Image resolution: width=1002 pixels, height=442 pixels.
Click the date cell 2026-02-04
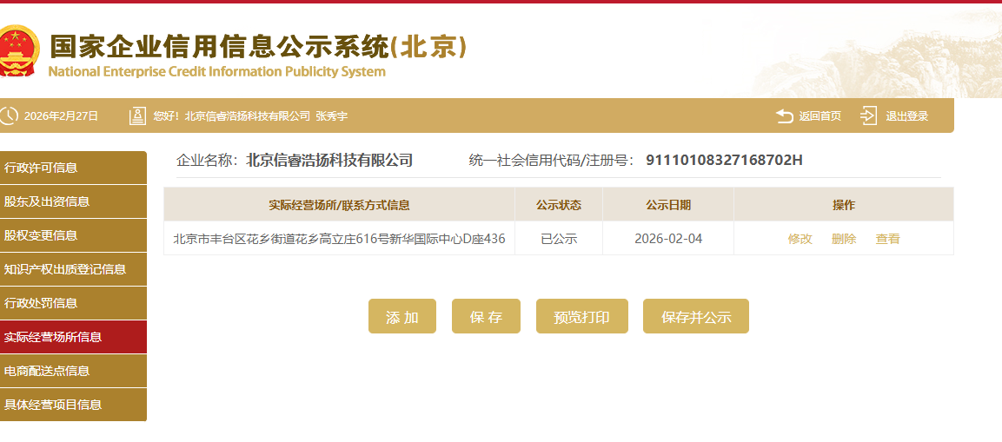click(x=668, y=239)
